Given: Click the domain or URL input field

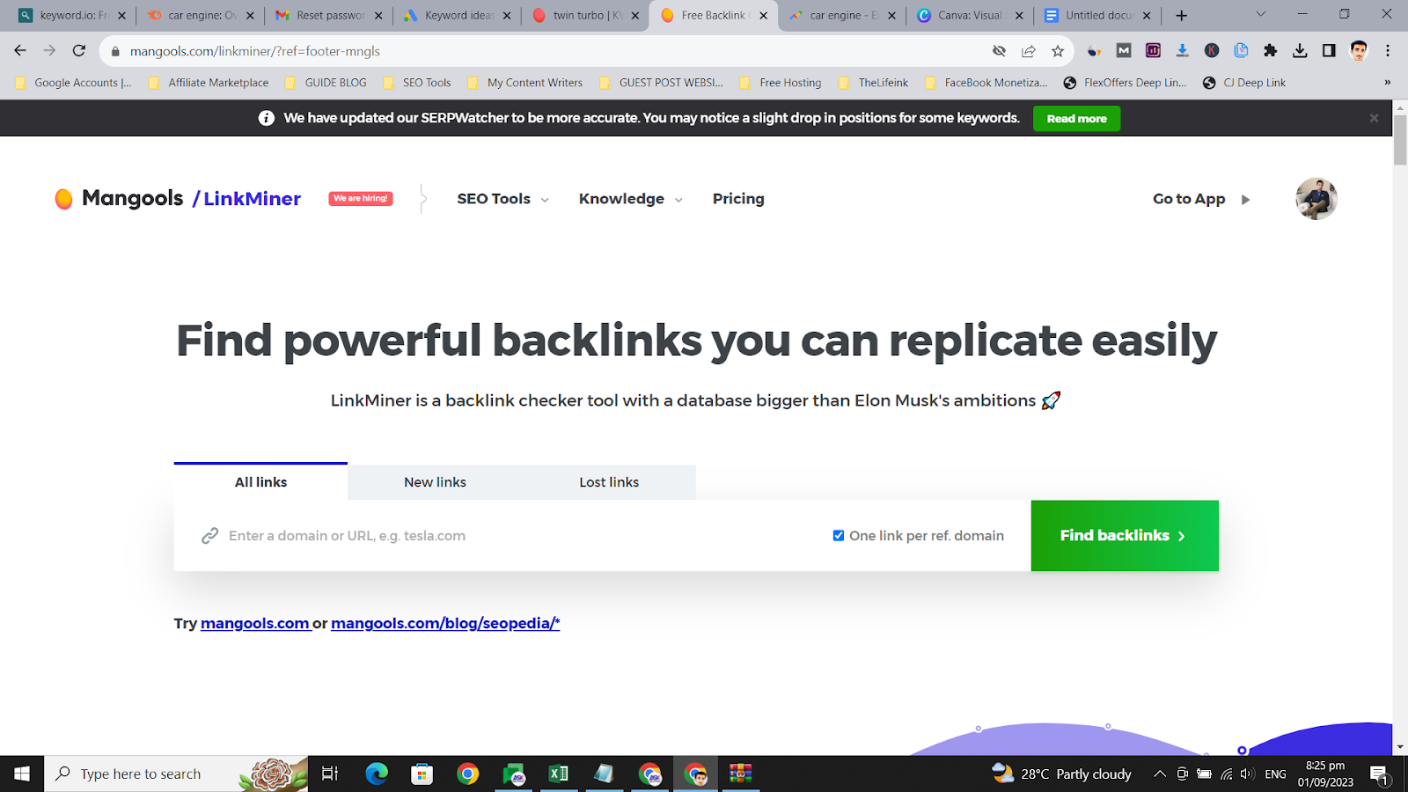Looking at the screenshot, I should (x=510, y=536).
